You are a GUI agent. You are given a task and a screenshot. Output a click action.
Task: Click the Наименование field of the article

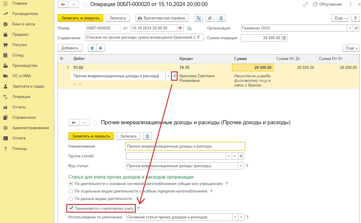185,146
